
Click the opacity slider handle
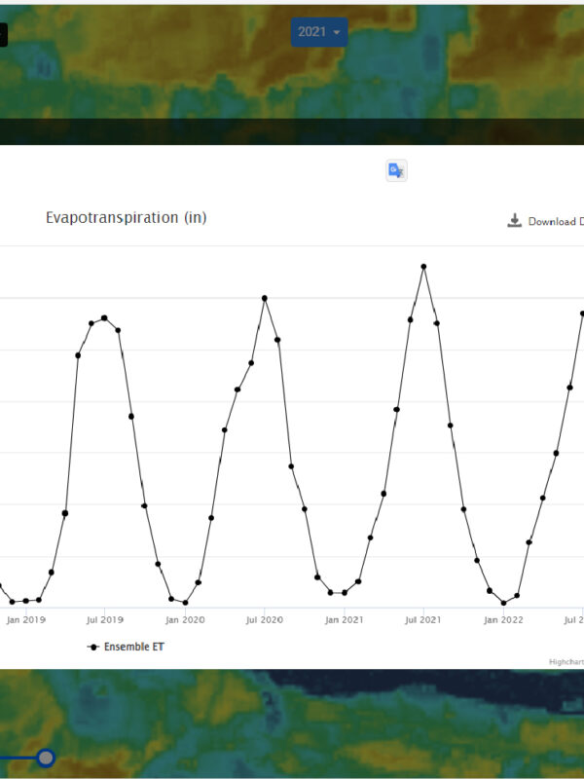pos(45,758)
